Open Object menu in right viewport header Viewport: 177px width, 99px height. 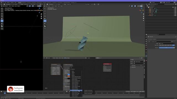[62, 6]
